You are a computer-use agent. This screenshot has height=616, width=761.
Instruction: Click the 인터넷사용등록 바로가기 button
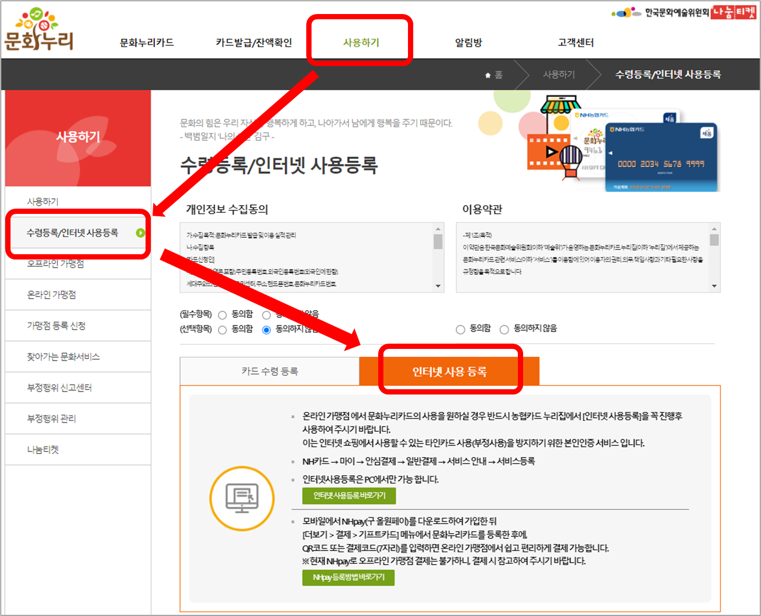[349, 496]
